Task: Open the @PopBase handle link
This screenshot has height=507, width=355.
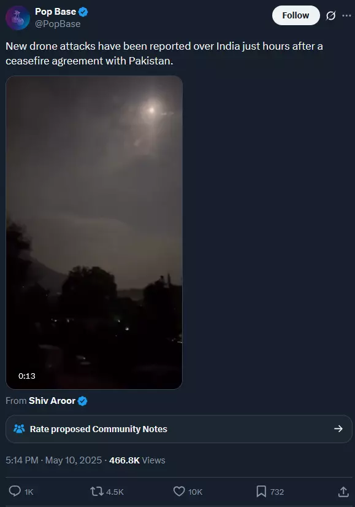Action: pyautogui.click(x=58, y=25)
